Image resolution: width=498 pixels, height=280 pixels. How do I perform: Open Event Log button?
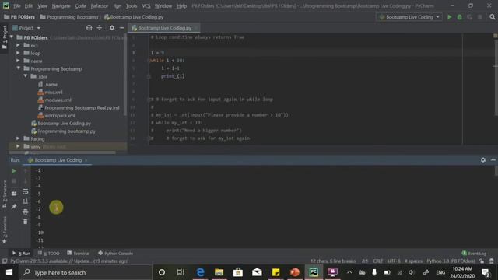point(474,254)
